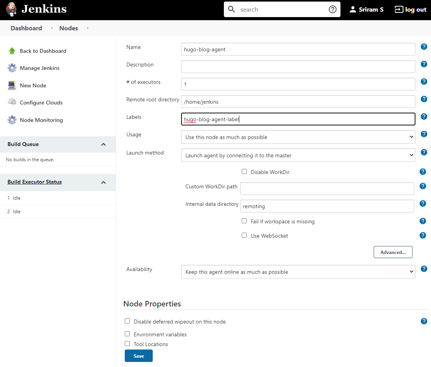Click the log out arrow icon
The width and height of the screenshot is (431, 367).
pos(399,9)
